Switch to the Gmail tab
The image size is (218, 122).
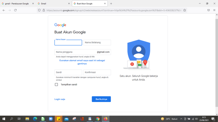coord(53,4)
